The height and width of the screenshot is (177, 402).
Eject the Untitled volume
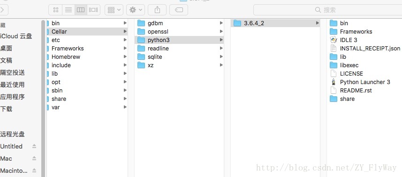pos(34,146)
